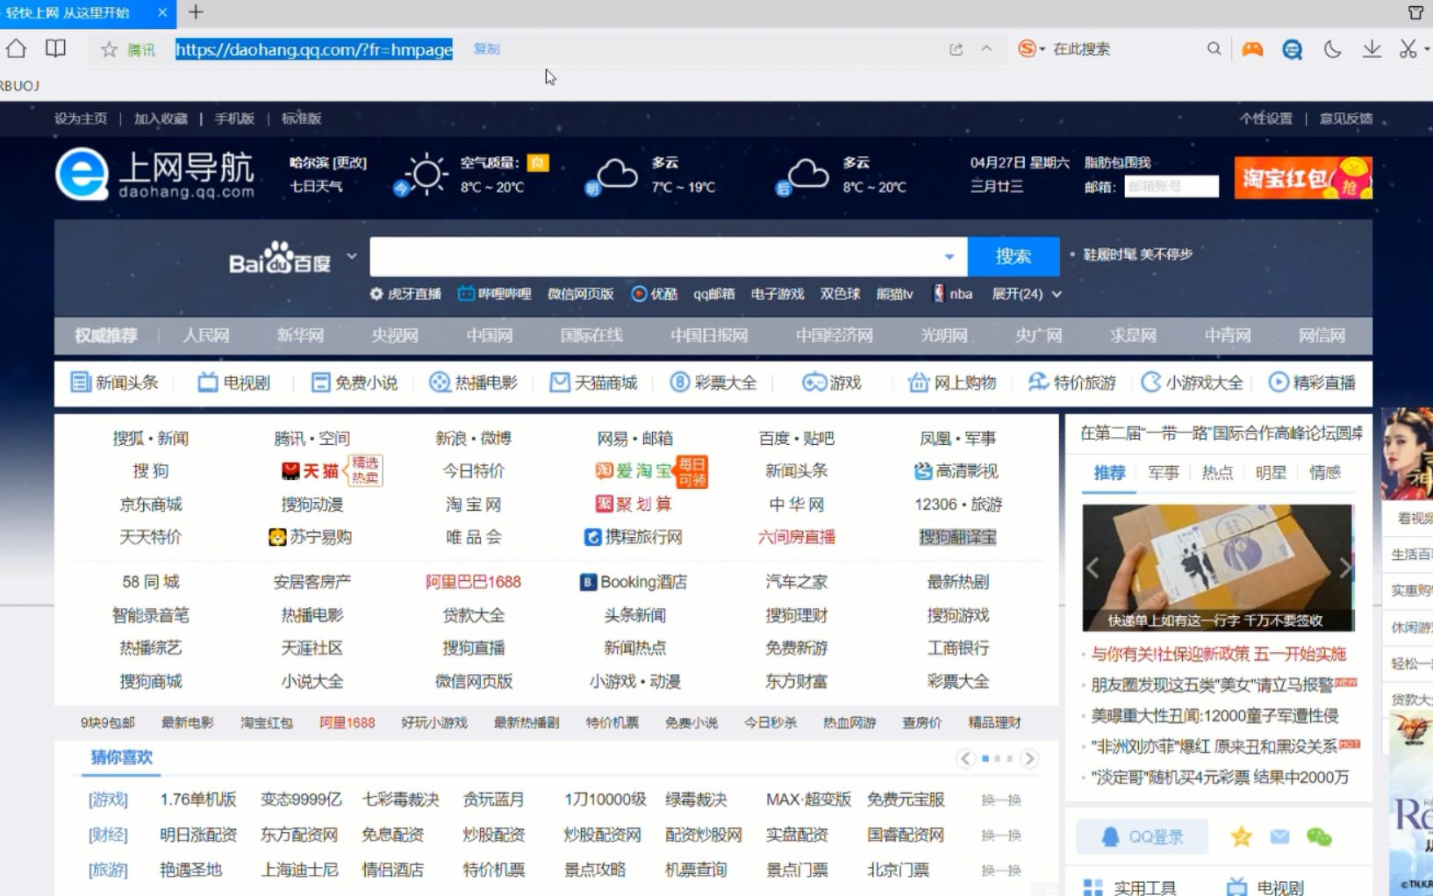Viewport: 1433px width, 896px height.
Task: Open 实用工具 section
Action: (x=1130, y=887)
